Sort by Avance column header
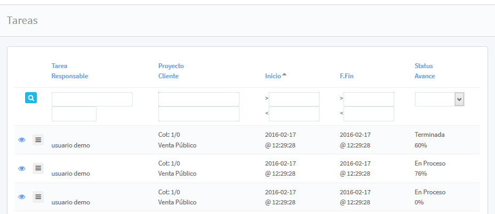 pos(425,76)
